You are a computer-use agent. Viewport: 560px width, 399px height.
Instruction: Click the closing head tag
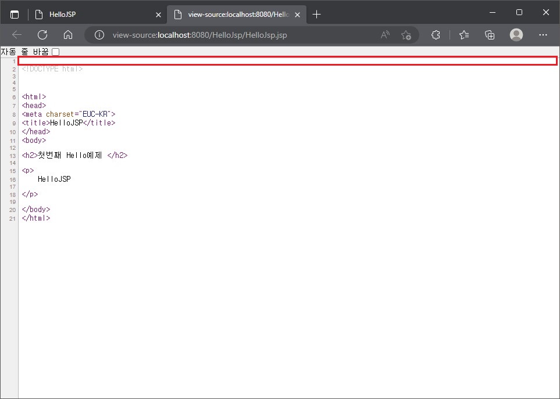(x=36, y=132)
